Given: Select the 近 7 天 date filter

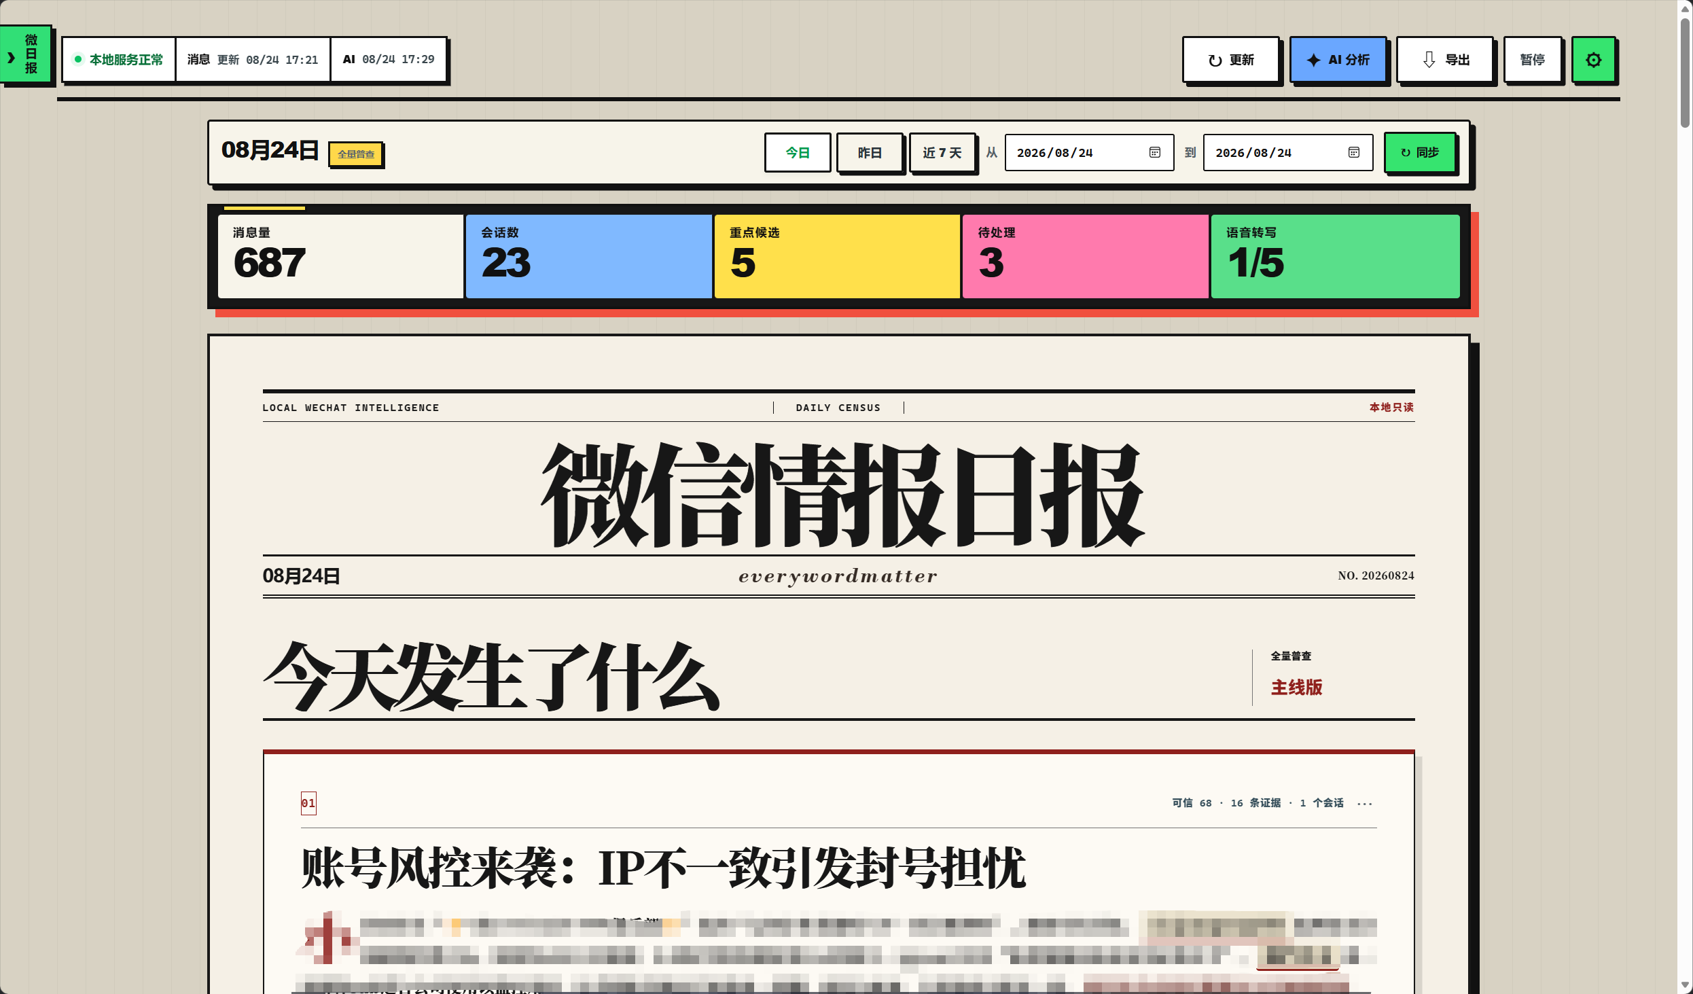Looking at the screenshot, I should click(x=942, y=153).
